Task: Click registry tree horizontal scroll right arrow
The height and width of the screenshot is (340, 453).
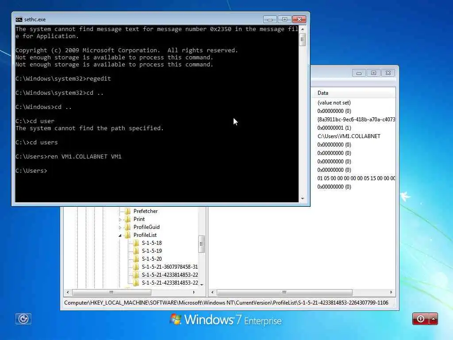Action: (x=194, y=292)
